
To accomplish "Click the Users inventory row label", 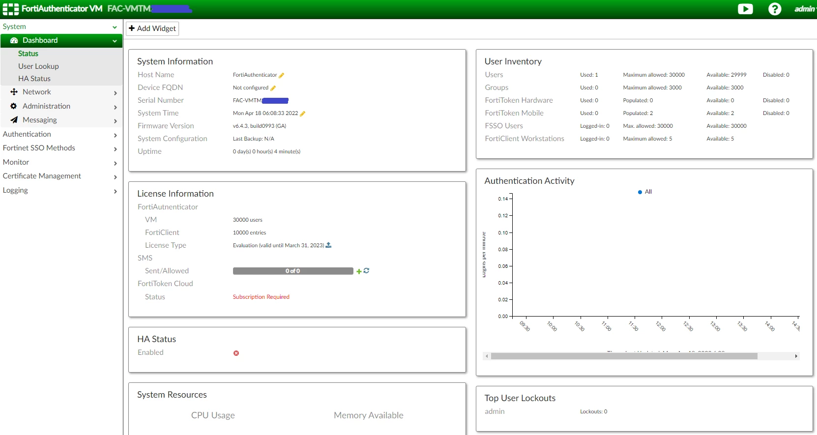I will [494, 75].
